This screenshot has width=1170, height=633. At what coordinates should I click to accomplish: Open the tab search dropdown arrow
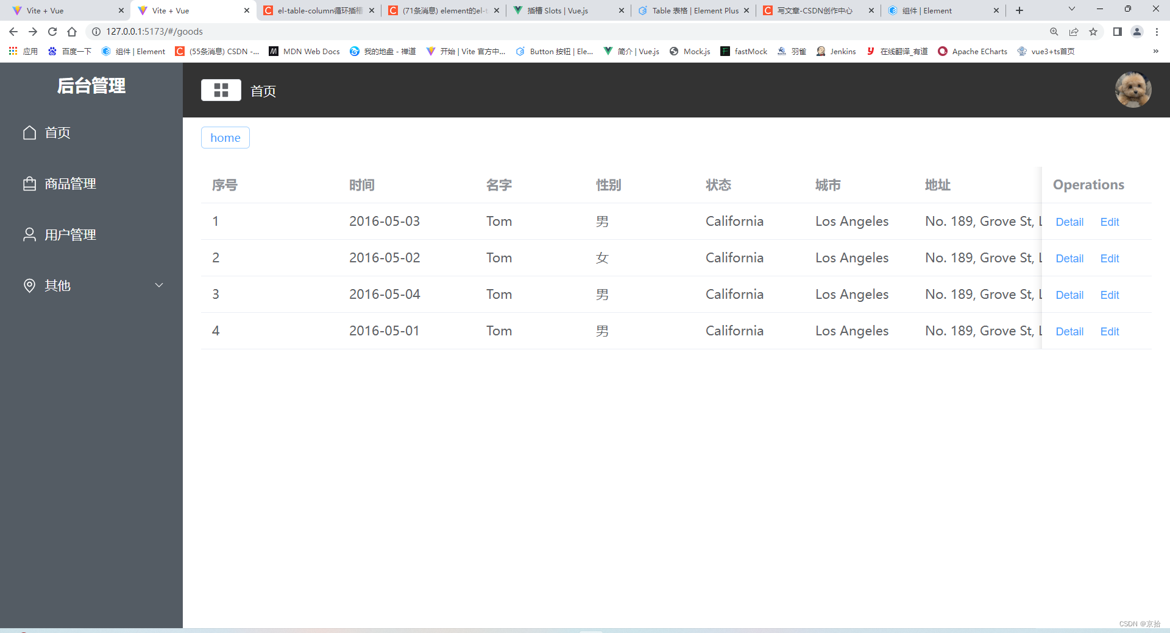1072,9
